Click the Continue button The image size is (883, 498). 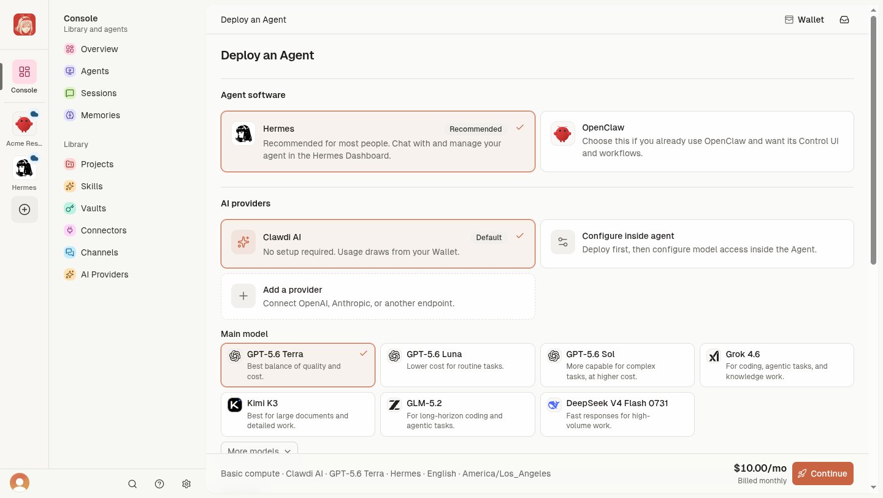point(823,473)
